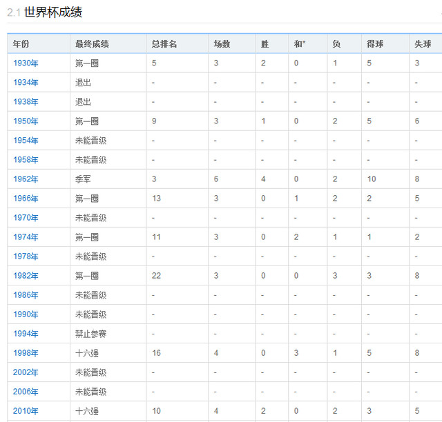Image resolution: width=442 pixels, height=422 pixels.
Task: Click the 世界杯成绩 section heading
Action: (x=53, y=12)
